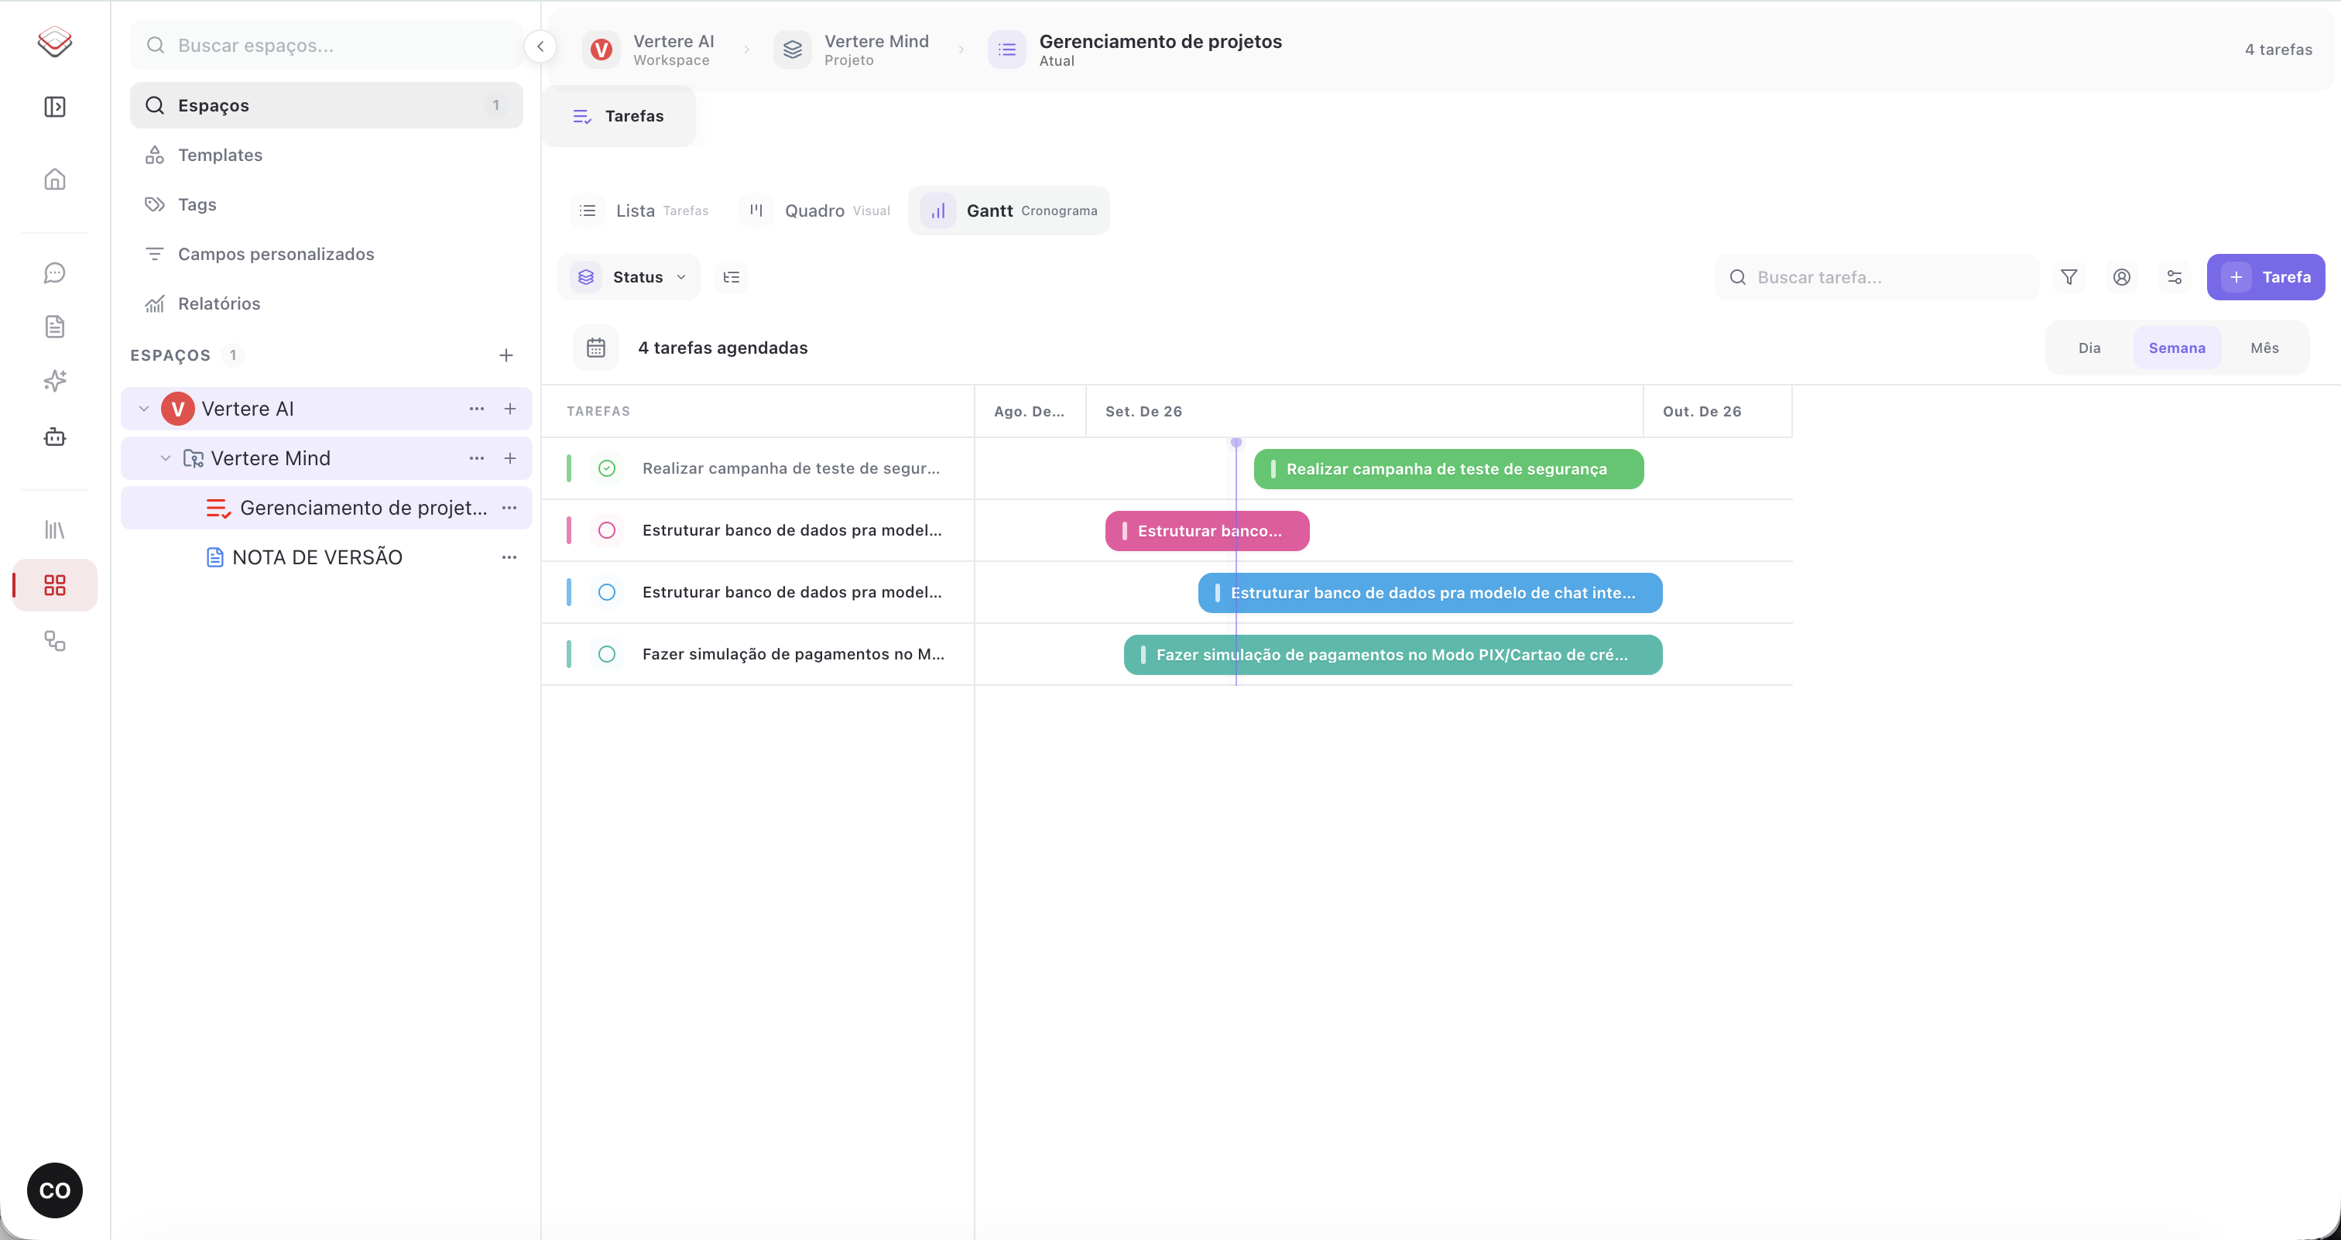Image resolution: width=2341 pixels, height=1240 pixels.
Task: Mark 'Realizar campanha de teste' status circle
Action: (607, 469)
